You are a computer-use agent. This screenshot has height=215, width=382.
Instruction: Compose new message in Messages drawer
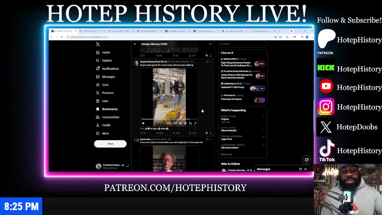click(x=301, y=169)
